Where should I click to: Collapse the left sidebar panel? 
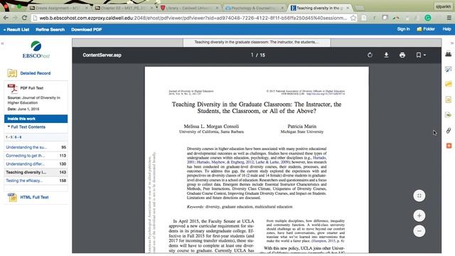pos(2,43)
